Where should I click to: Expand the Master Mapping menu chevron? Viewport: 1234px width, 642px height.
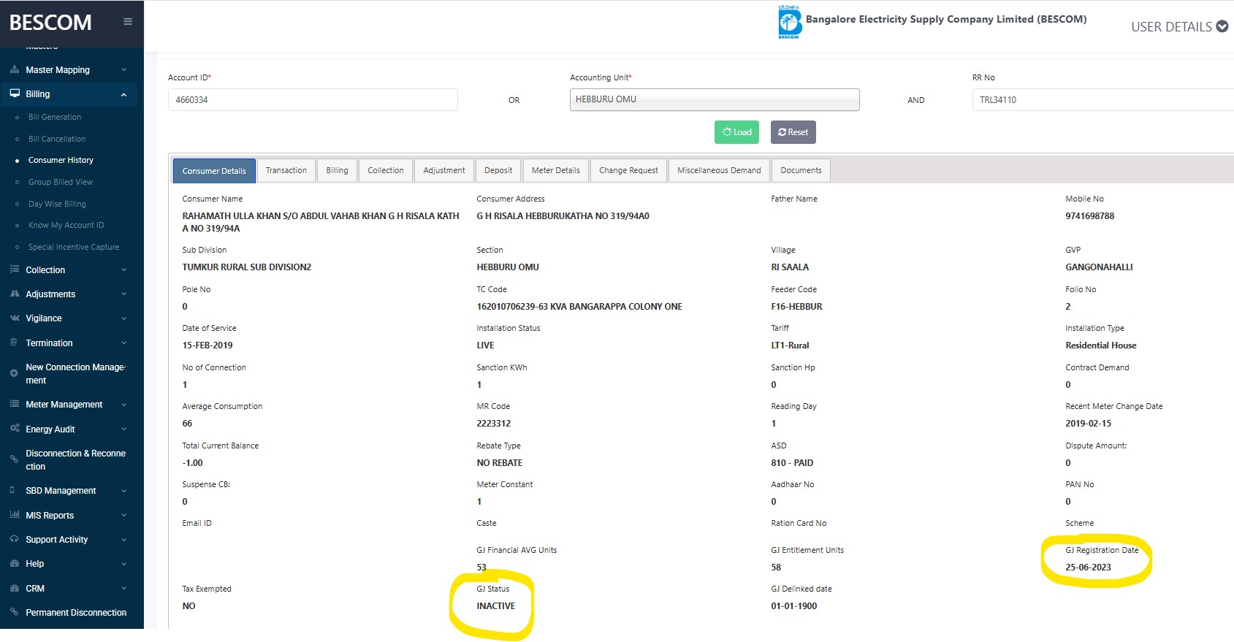(123, 70)
